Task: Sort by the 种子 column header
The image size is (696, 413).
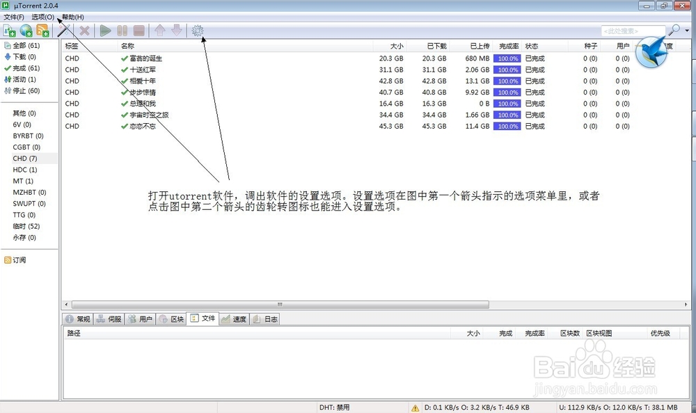Action: pyautogui.click(x=590, y=46)
